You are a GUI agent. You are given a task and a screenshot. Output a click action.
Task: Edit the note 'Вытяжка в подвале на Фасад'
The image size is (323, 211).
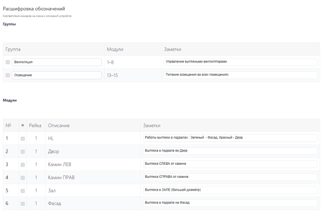(230, 203)
